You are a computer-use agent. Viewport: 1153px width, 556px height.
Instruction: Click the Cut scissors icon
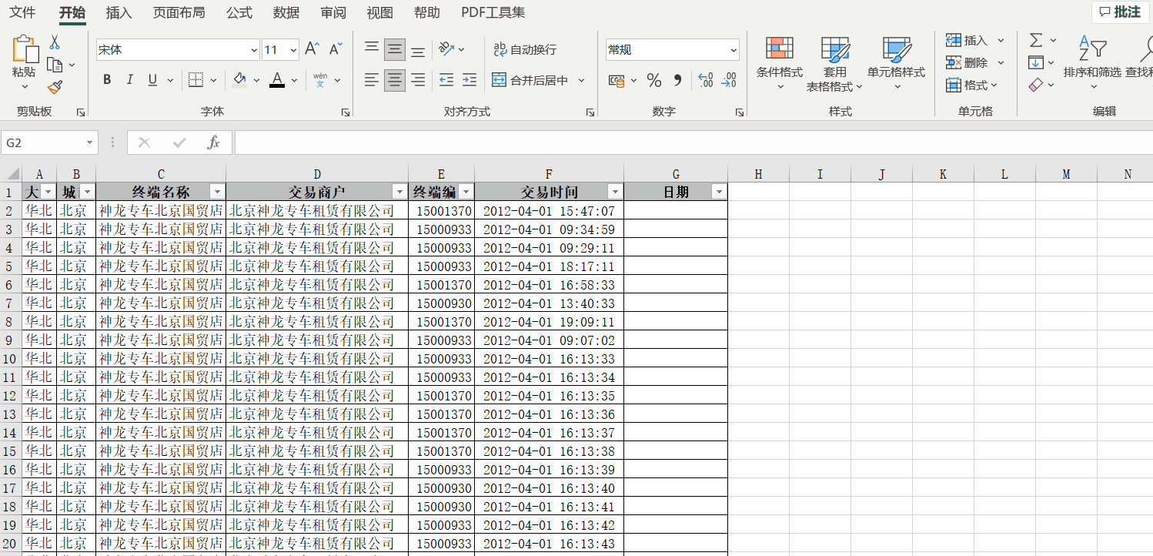(55, 42)
